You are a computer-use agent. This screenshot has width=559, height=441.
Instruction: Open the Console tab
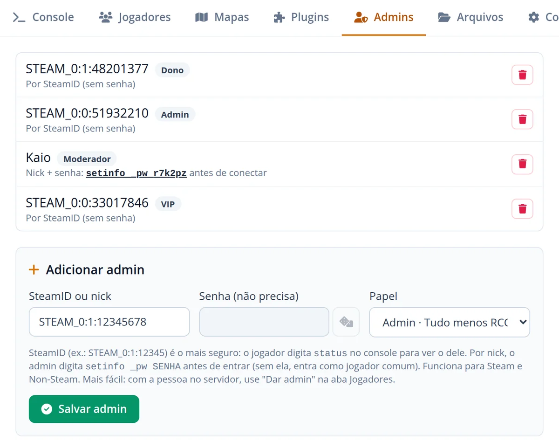pyautogui.click(x=43, y=17)
